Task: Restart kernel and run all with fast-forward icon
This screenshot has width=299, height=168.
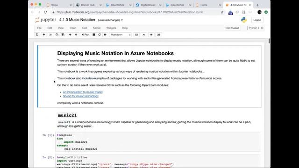Action: point(105,35)
